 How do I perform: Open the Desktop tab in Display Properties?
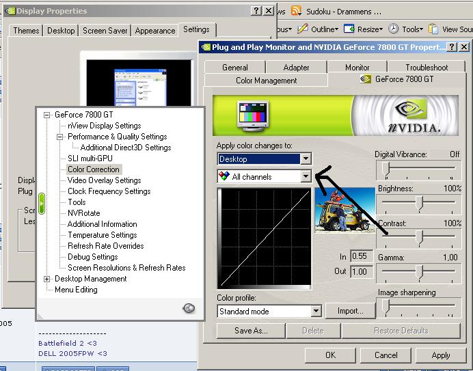[61, 31]
